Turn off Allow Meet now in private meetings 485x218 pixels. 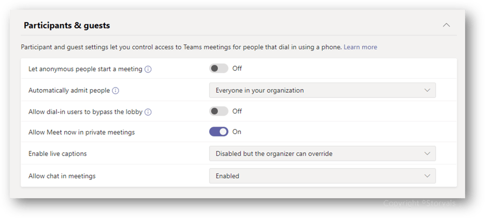pos(219,132)
